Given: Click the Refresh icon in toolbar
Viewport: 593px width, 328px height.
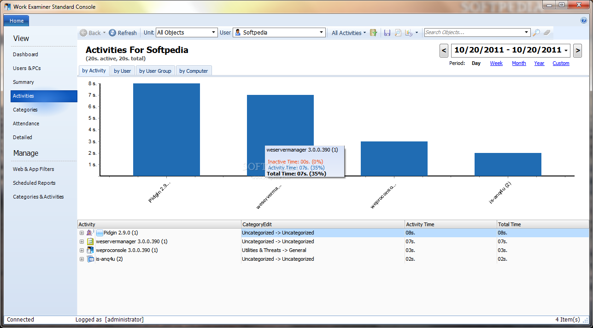Looking at the screenshot, I should click(112, 33).
